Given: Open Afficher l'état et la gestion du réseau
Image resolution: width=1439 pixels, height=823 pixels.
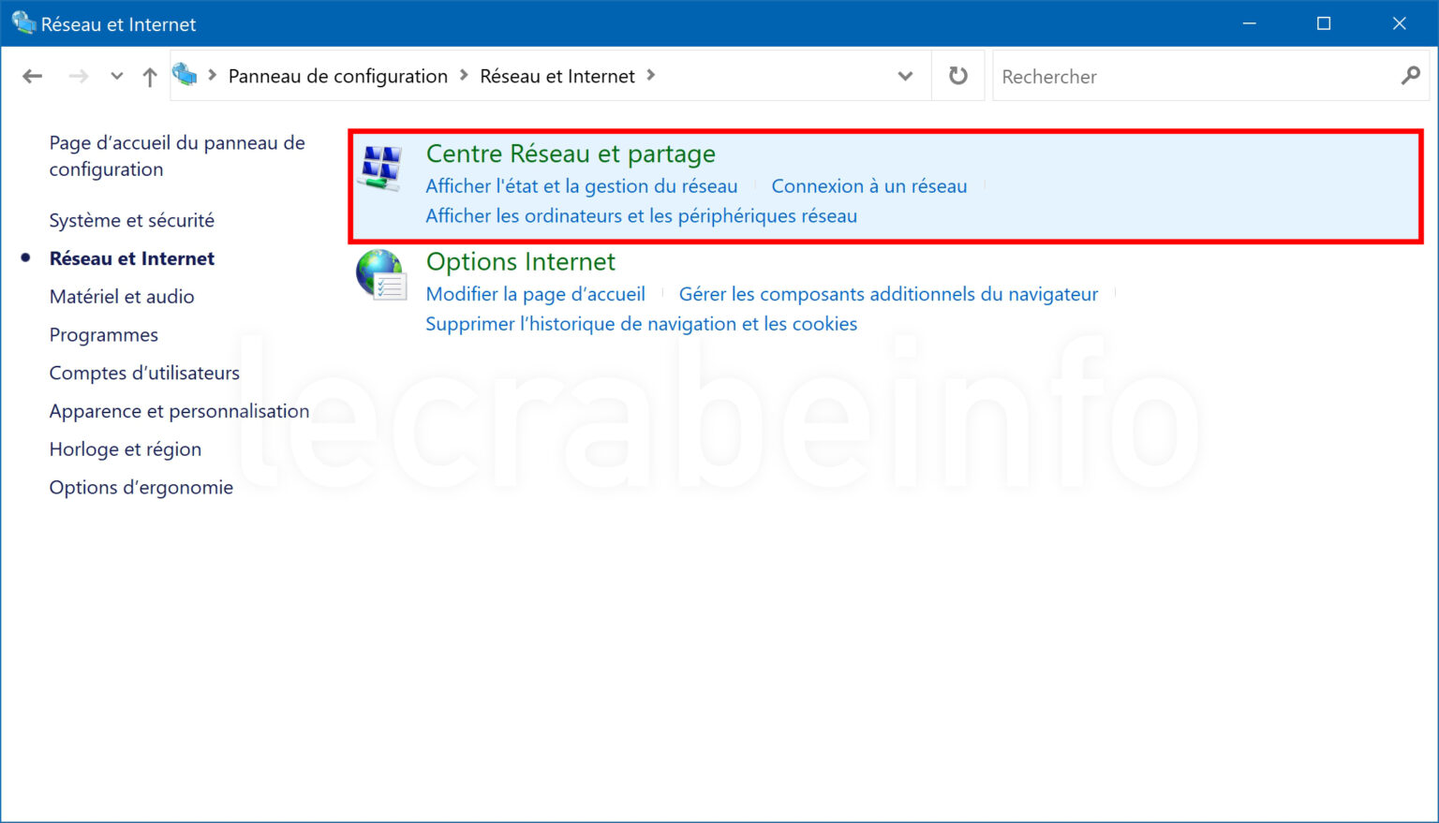Looking at the screenshot, I should pyautogui.click(x=581, y=185).
